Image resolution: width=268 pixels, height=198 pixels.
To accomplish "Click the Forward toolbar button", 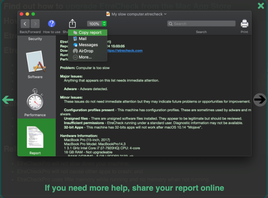I will tap(35, 24).
